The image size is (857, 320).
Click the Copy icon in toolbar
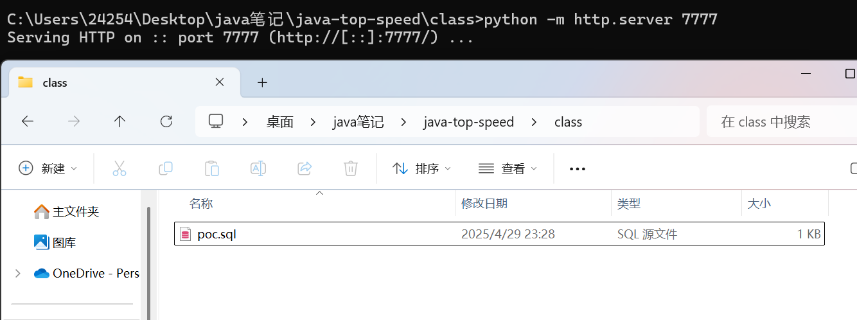(166, 168)
